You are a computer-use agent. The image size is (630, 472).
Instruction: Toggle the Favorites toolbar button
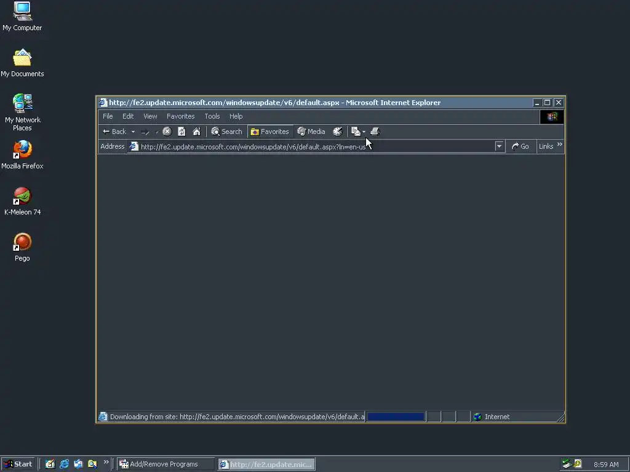269,132
